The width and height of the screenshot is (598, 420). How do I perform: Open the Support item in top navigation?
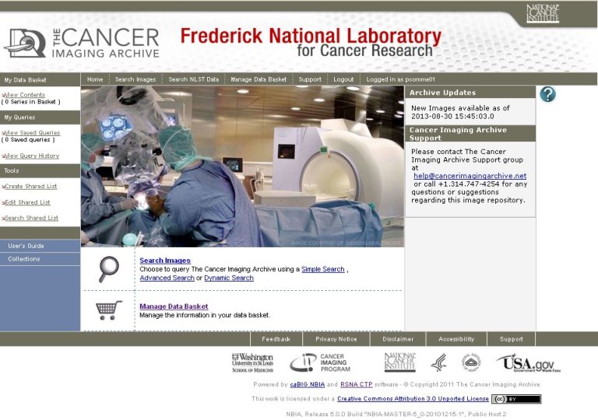click(x=310, y=79)
